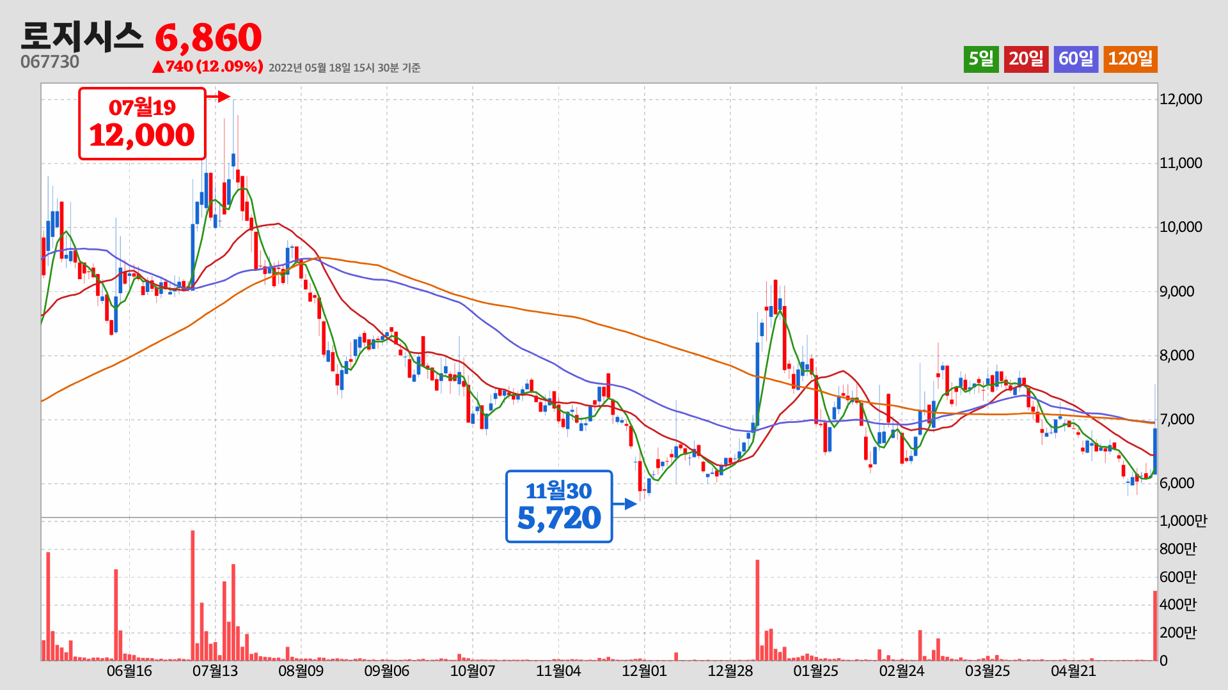Click the stock name 로지시스
1228x690 pixels.
coord(82,36)
